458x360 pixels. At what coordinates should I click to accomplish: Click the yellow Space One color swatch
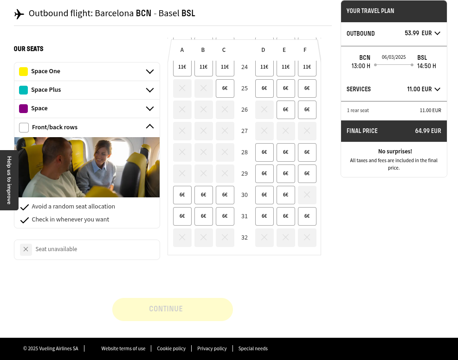[x=23, y=71]
